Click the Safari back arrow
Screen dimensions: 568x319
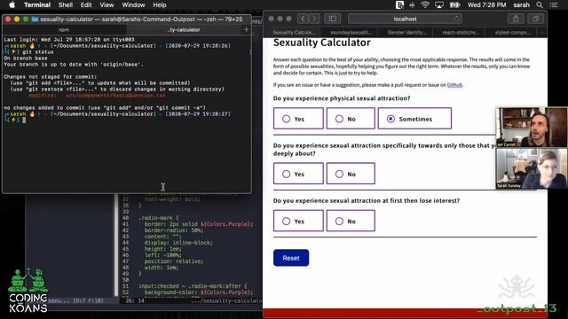(303, 19)
